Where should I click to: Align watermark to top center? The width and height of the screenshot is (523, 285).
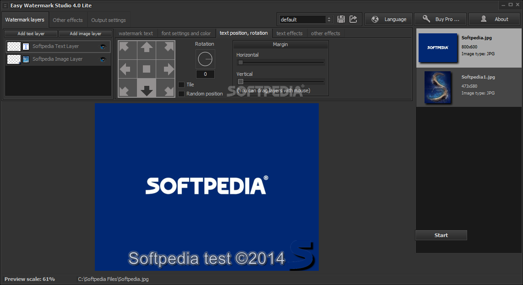pos(147,50)
